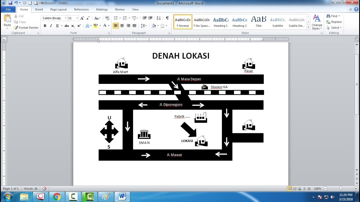Click the Sort icon

click(159, 18)
